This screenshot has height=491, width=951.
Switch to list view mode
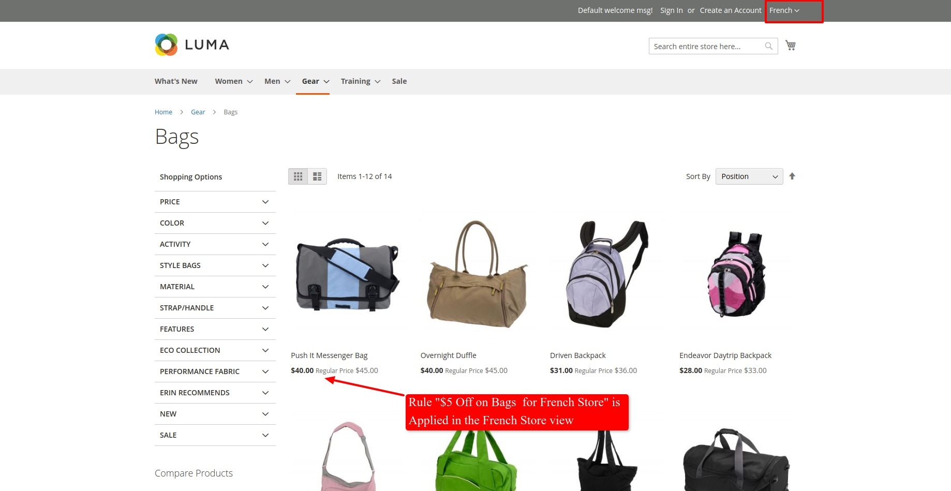point(317,176)
